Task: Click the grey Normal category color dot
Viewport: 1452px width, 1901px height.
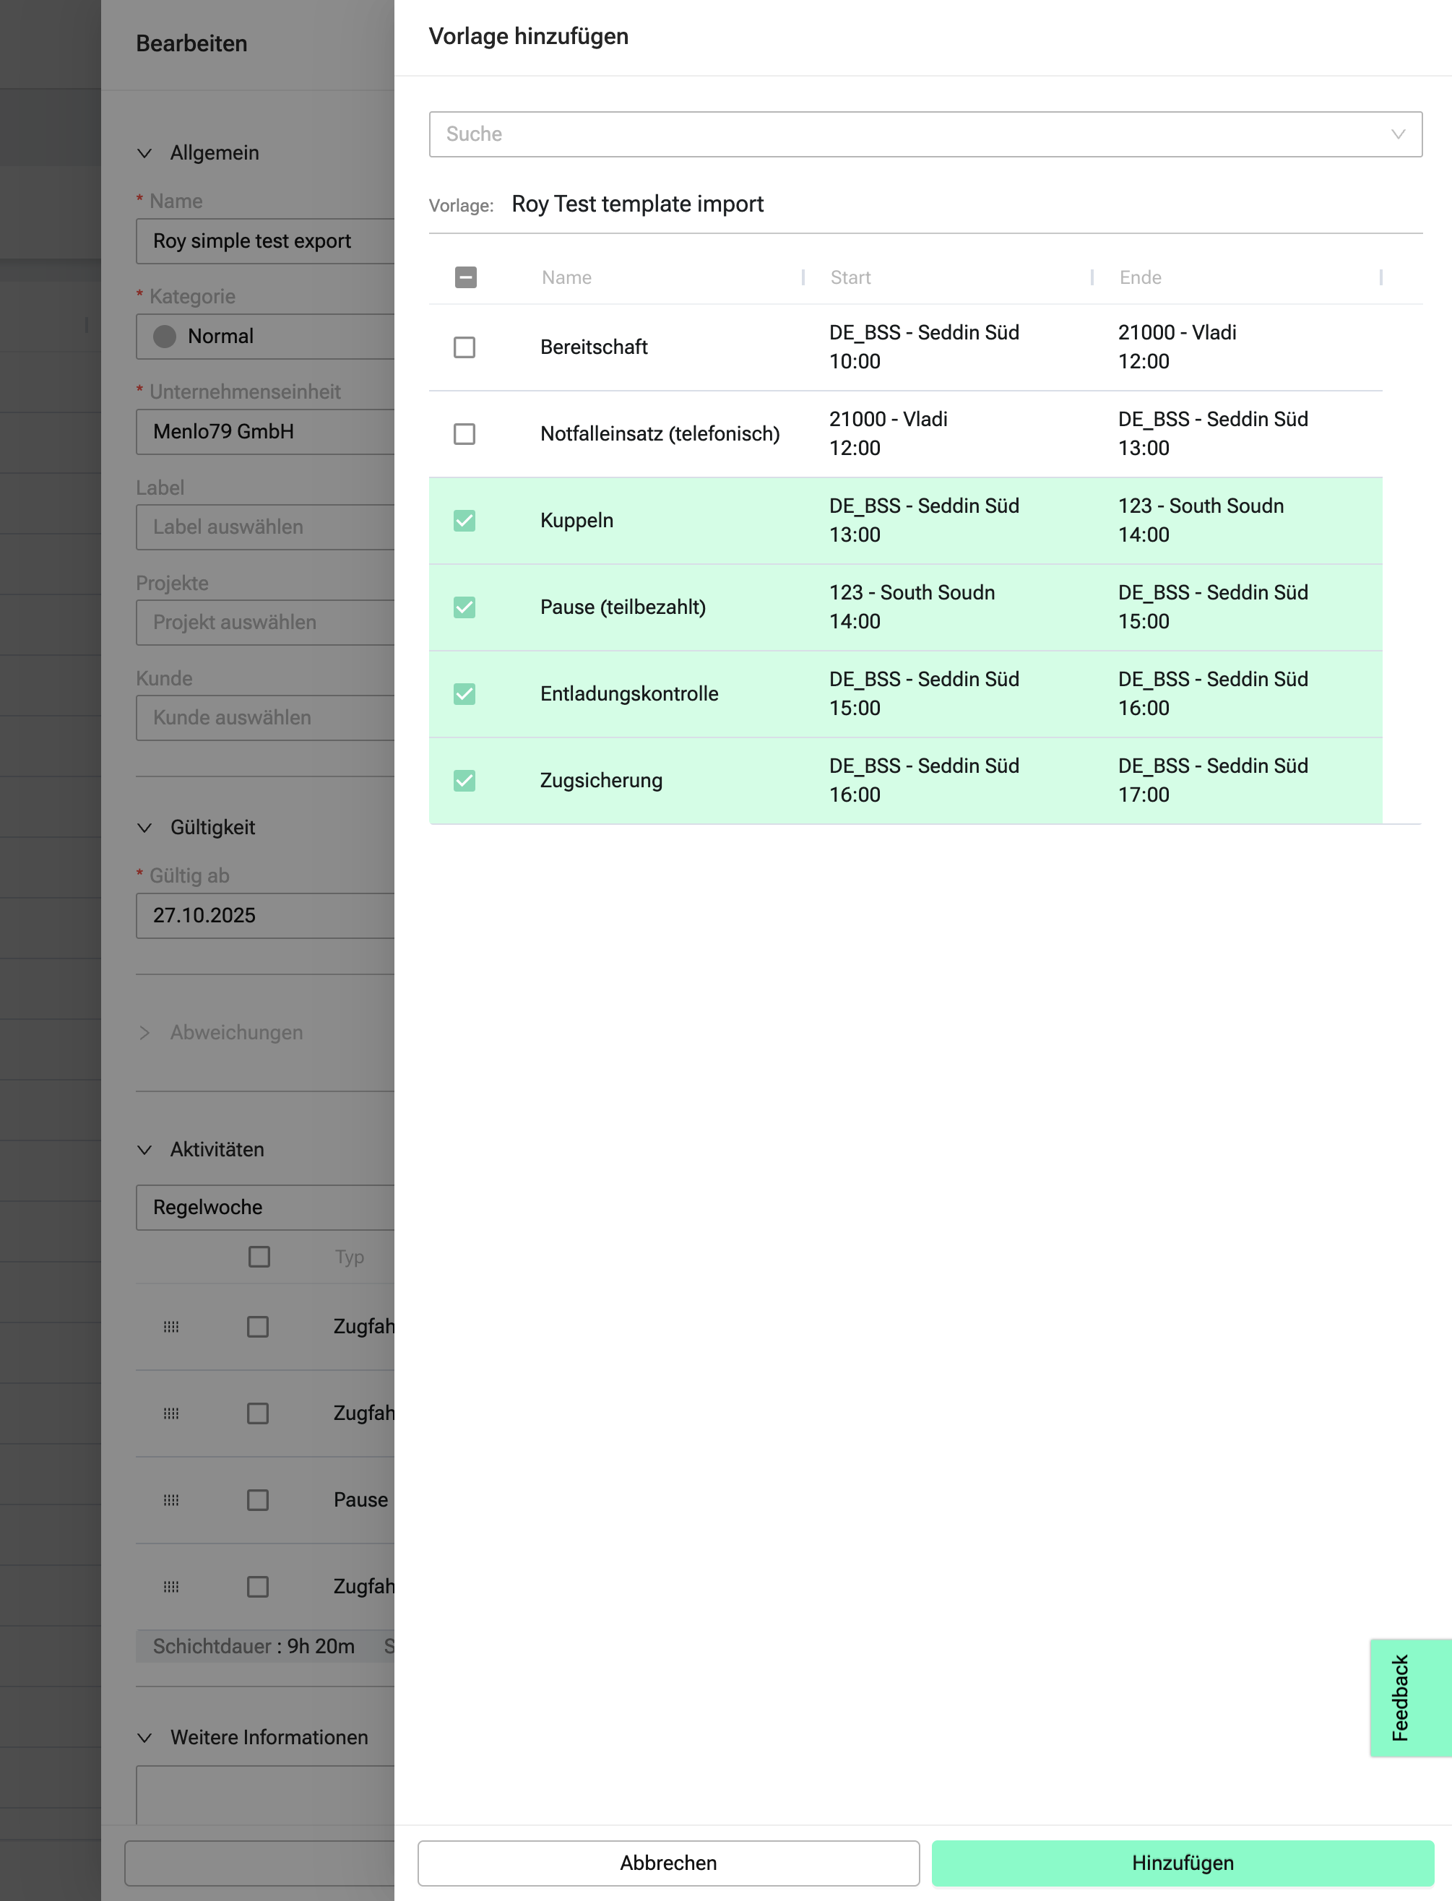Action: (x=164, y=336)
